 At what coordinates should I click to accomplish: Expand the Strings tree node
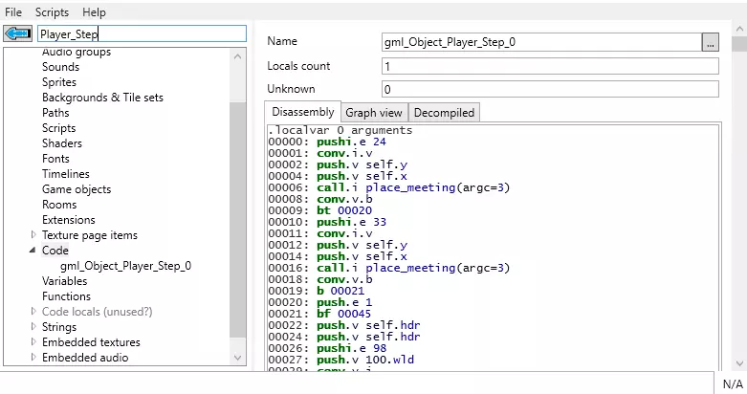34,327
